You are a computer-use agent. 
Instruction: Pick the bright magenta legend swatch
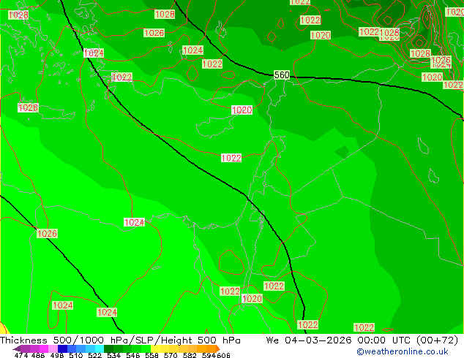[x=44, y=349]
